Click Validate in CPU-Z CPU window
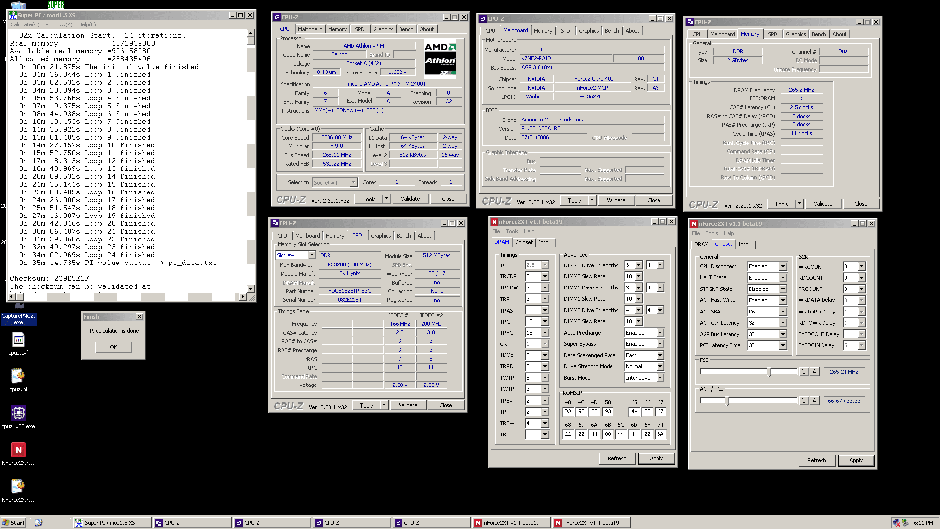940x529 pixels. (410, 199)
